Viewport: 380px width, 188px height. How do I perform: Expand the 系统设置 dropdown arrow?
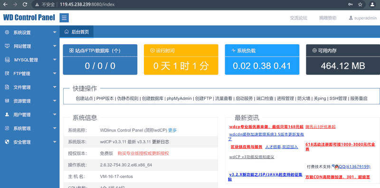tap(55, 32)
